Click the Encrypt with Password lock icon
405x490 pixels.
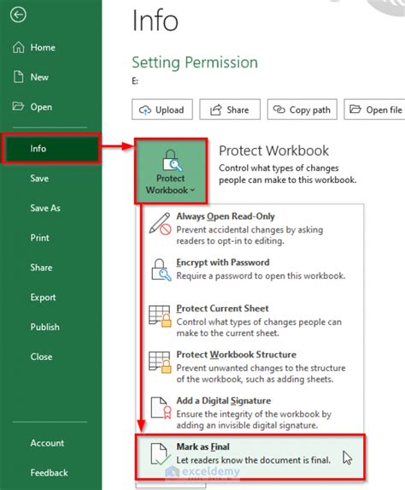point(161,269)
